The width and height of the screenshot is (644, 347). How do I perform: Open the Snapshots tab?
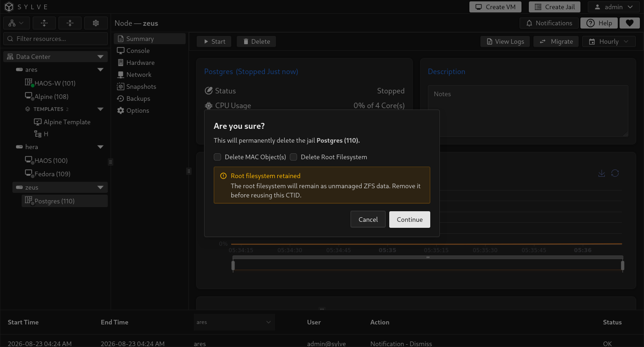(x=150, y=87)
